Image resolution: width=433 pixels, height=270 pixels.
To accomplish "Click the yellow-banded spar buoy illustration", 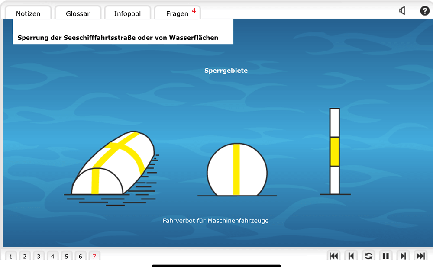I will tap(334, 151).
